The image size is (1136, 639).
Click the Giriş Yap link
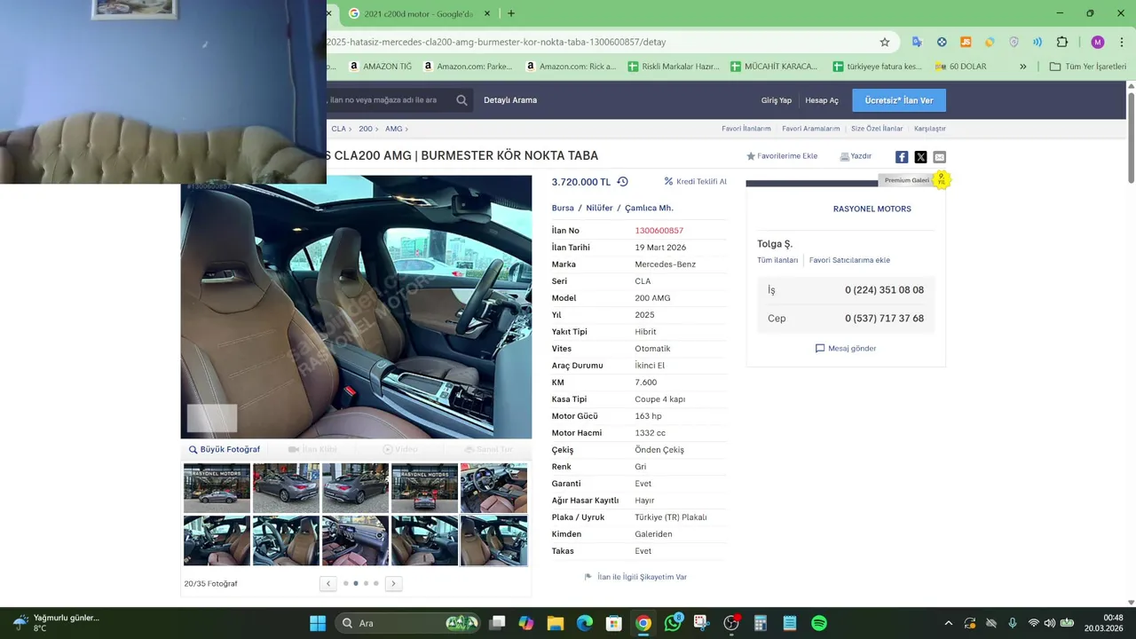click(x=777, y=100)
